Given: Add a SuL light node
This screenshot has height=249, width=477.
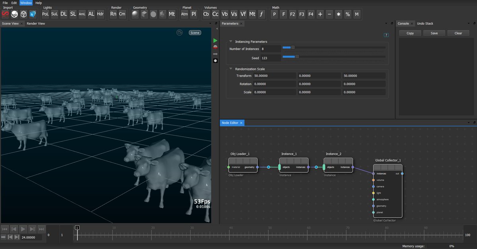Looking at the screenshot, I should pyautogui.click(x=55, y=14).
